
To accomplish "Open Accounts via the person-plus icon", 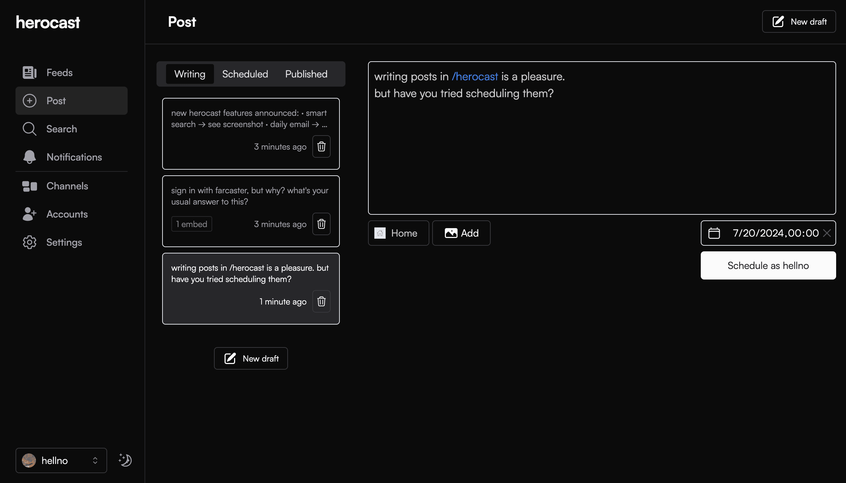I will pyautogui.click(x=29, y=214).
